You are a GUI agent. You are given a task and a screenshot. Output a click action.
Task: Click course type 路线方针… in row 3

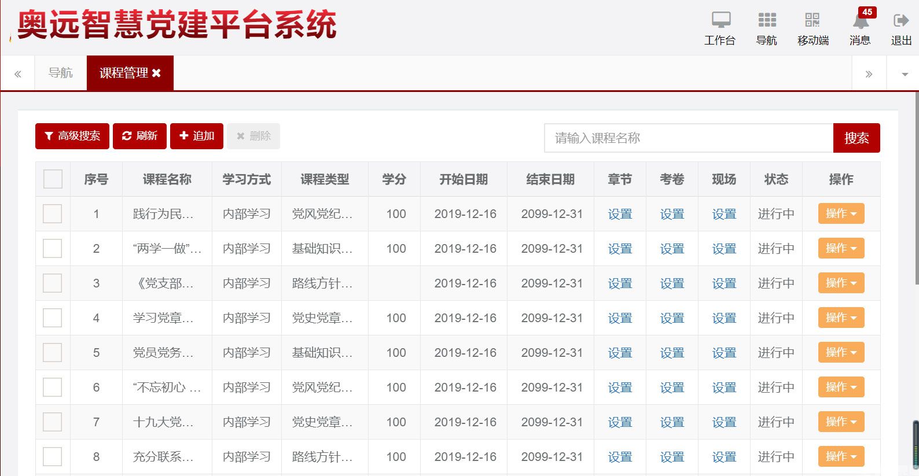[x=322, y=283]
